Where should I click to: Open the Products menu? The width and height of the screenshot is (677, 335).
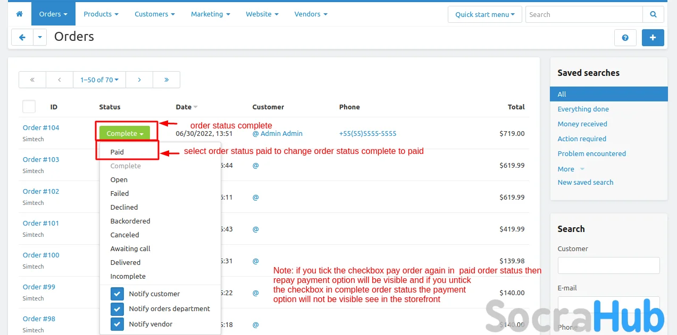pos(101,14)
